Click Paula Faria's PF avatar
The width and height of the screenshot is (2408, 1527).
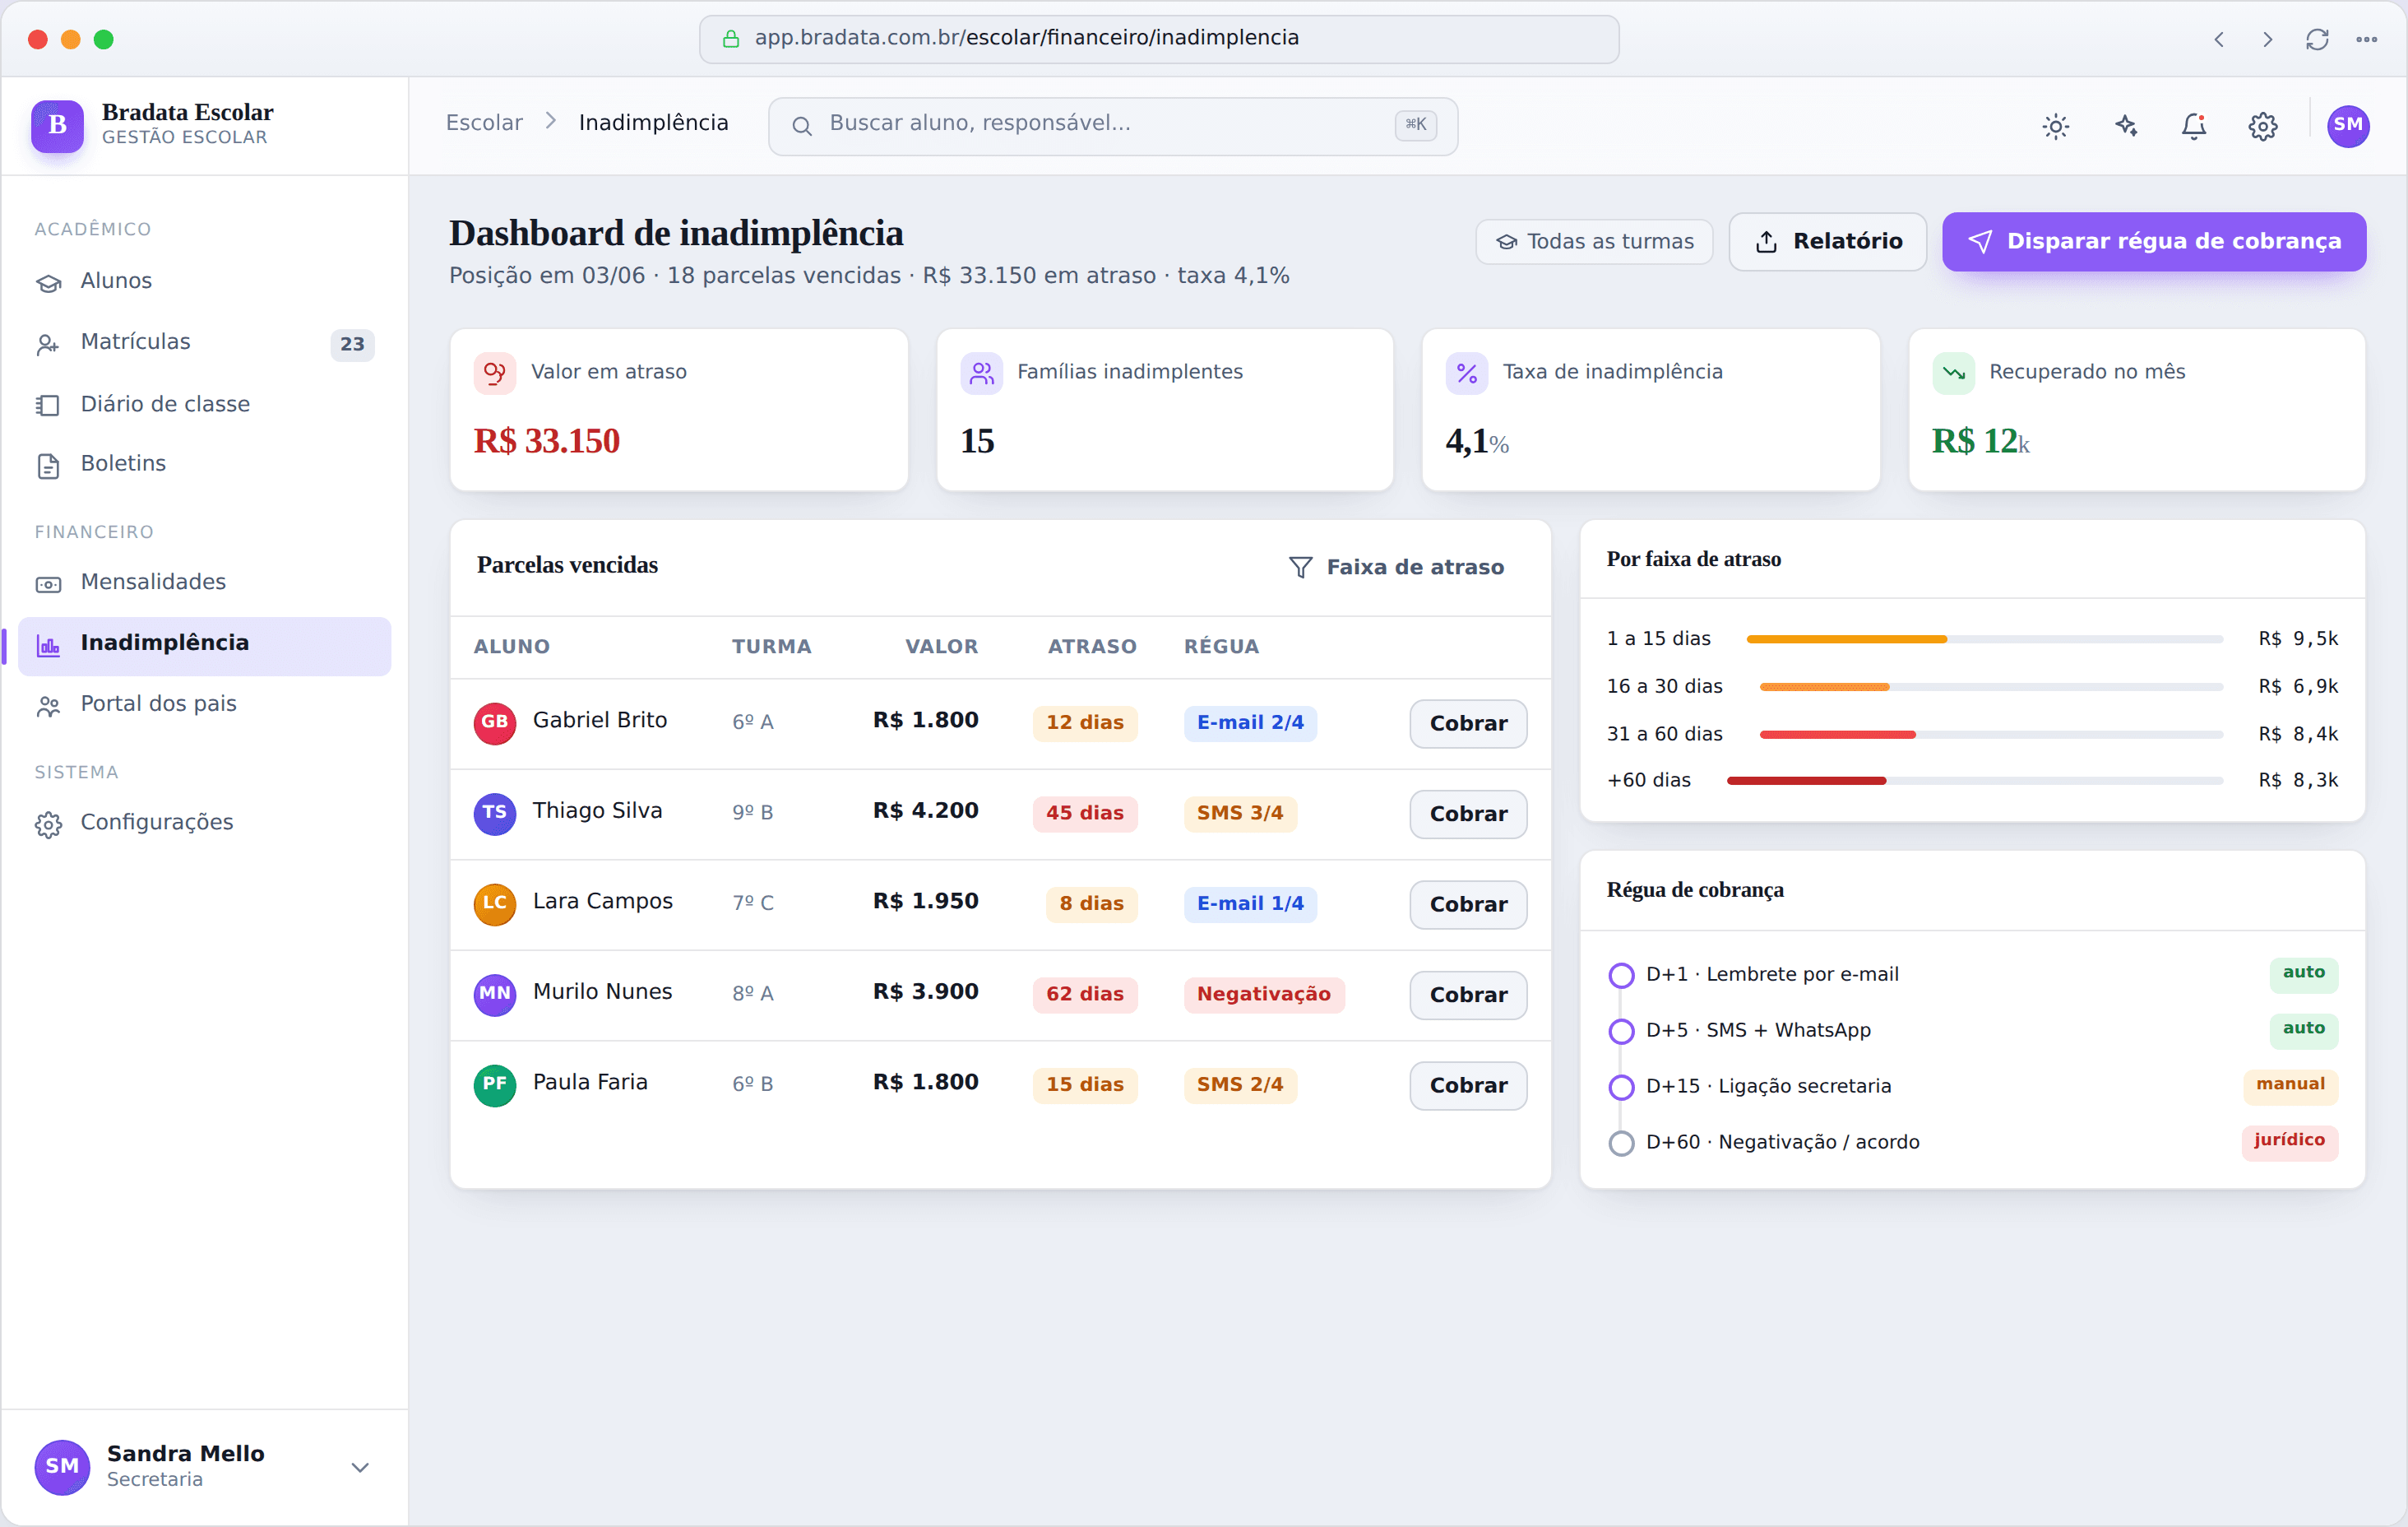coord(495,1084)
